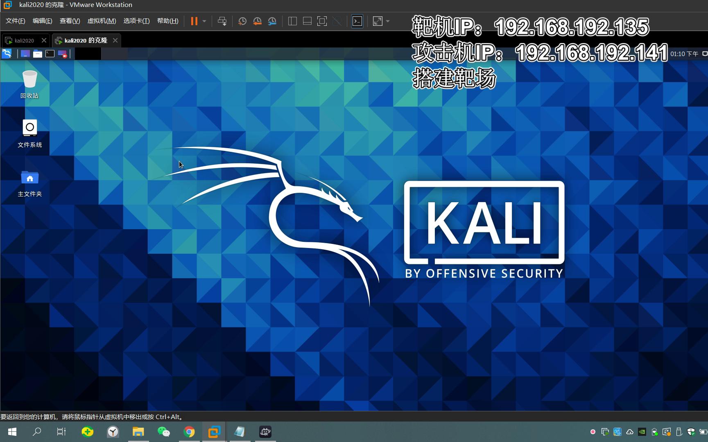
Task: Click the Kali panel clock 01:10 下午
Action: (684, 54)
